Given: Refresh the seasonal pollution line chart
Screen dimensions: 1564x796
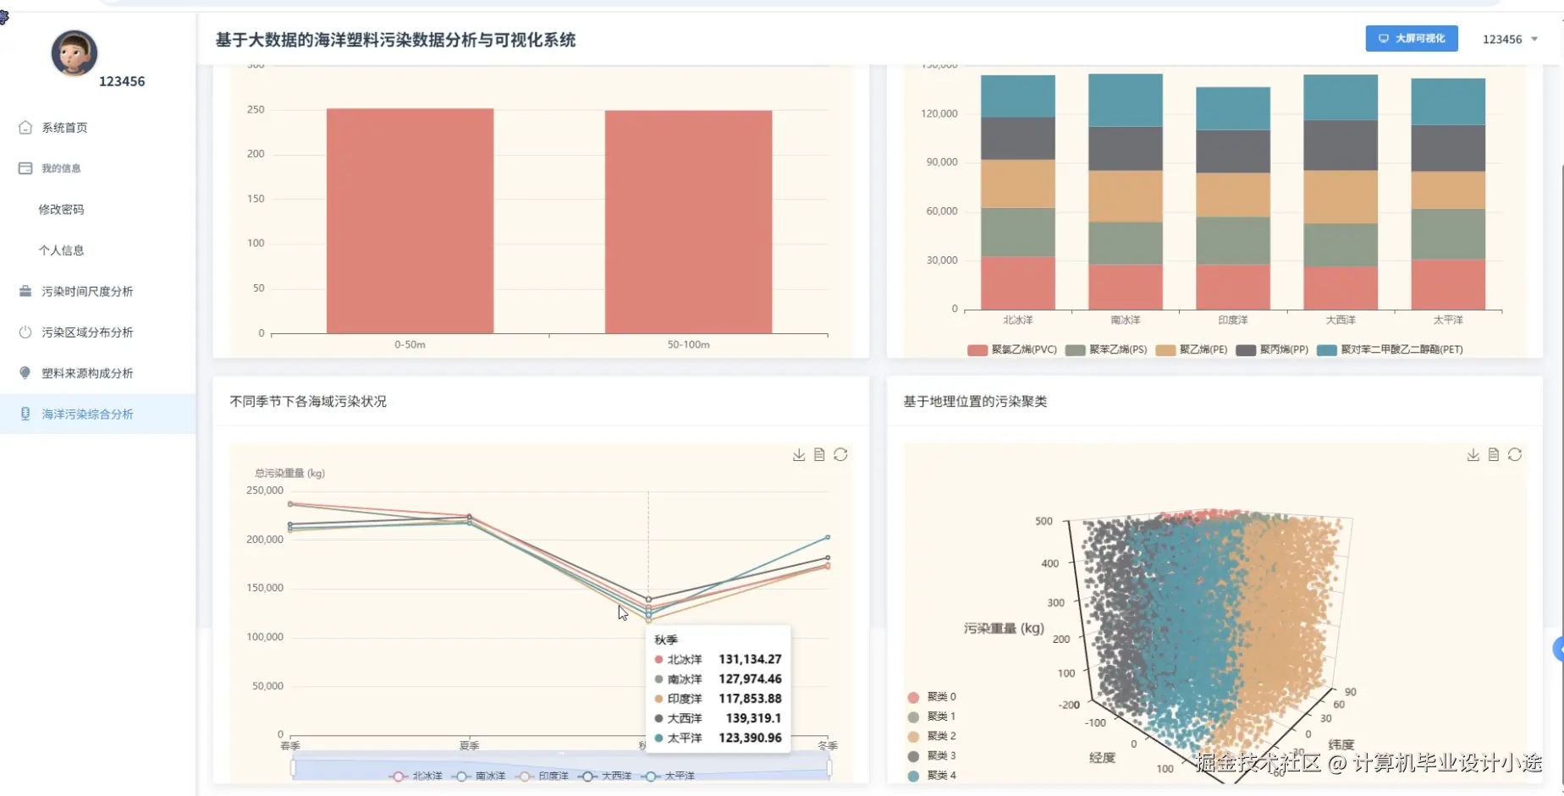Looking at the screenshot, I should (840, 454).
